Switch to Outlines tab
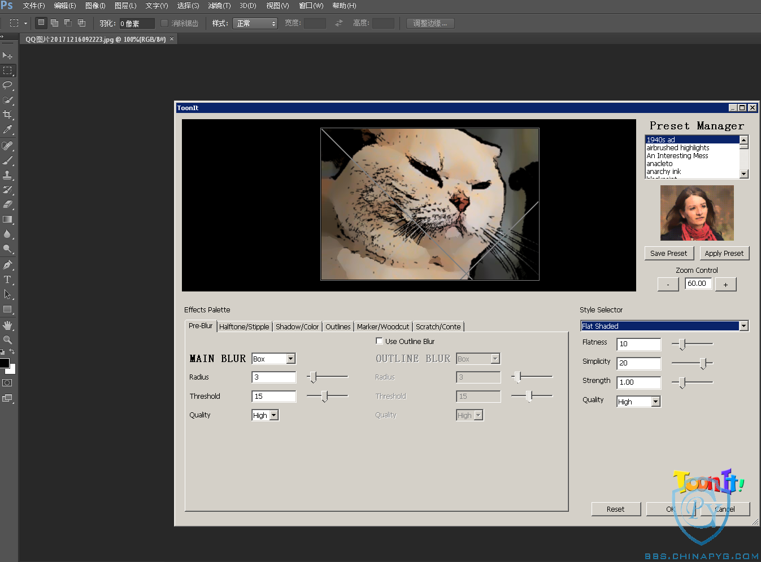Screen dimensions: 761x562 pos(338,326)
